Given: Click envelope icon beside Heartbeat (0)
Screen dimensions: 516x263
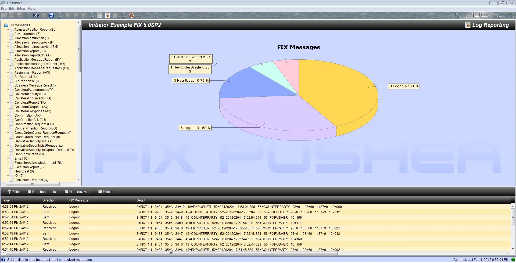Looking at the screenshot, I should 11,171.
